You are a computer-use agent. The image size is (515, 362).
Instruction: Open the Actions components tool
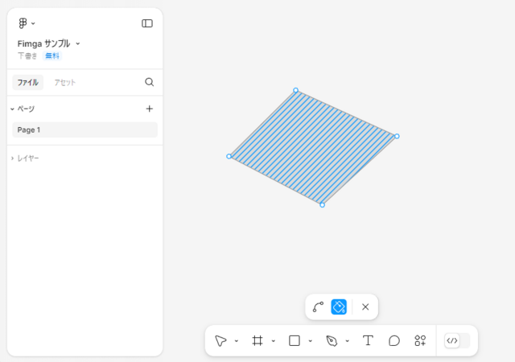click(420, 340)
